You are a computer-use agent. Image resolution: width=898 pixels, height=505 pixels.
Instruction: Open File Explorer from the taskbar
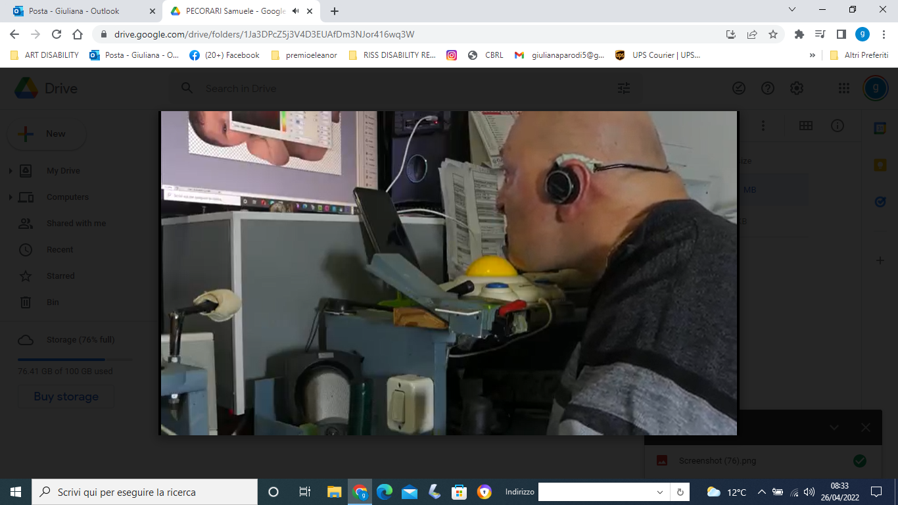pos(335,492)
